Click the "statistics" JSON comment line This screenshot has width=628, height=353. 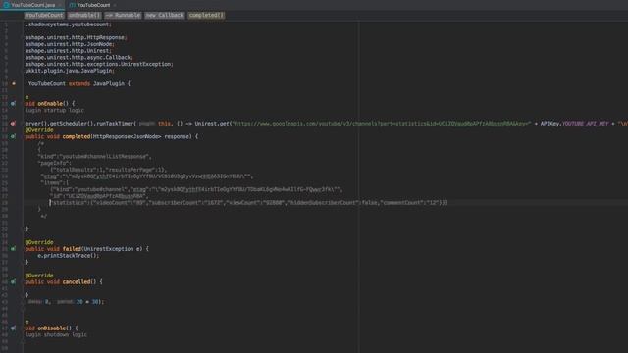(x=248, y=203)
